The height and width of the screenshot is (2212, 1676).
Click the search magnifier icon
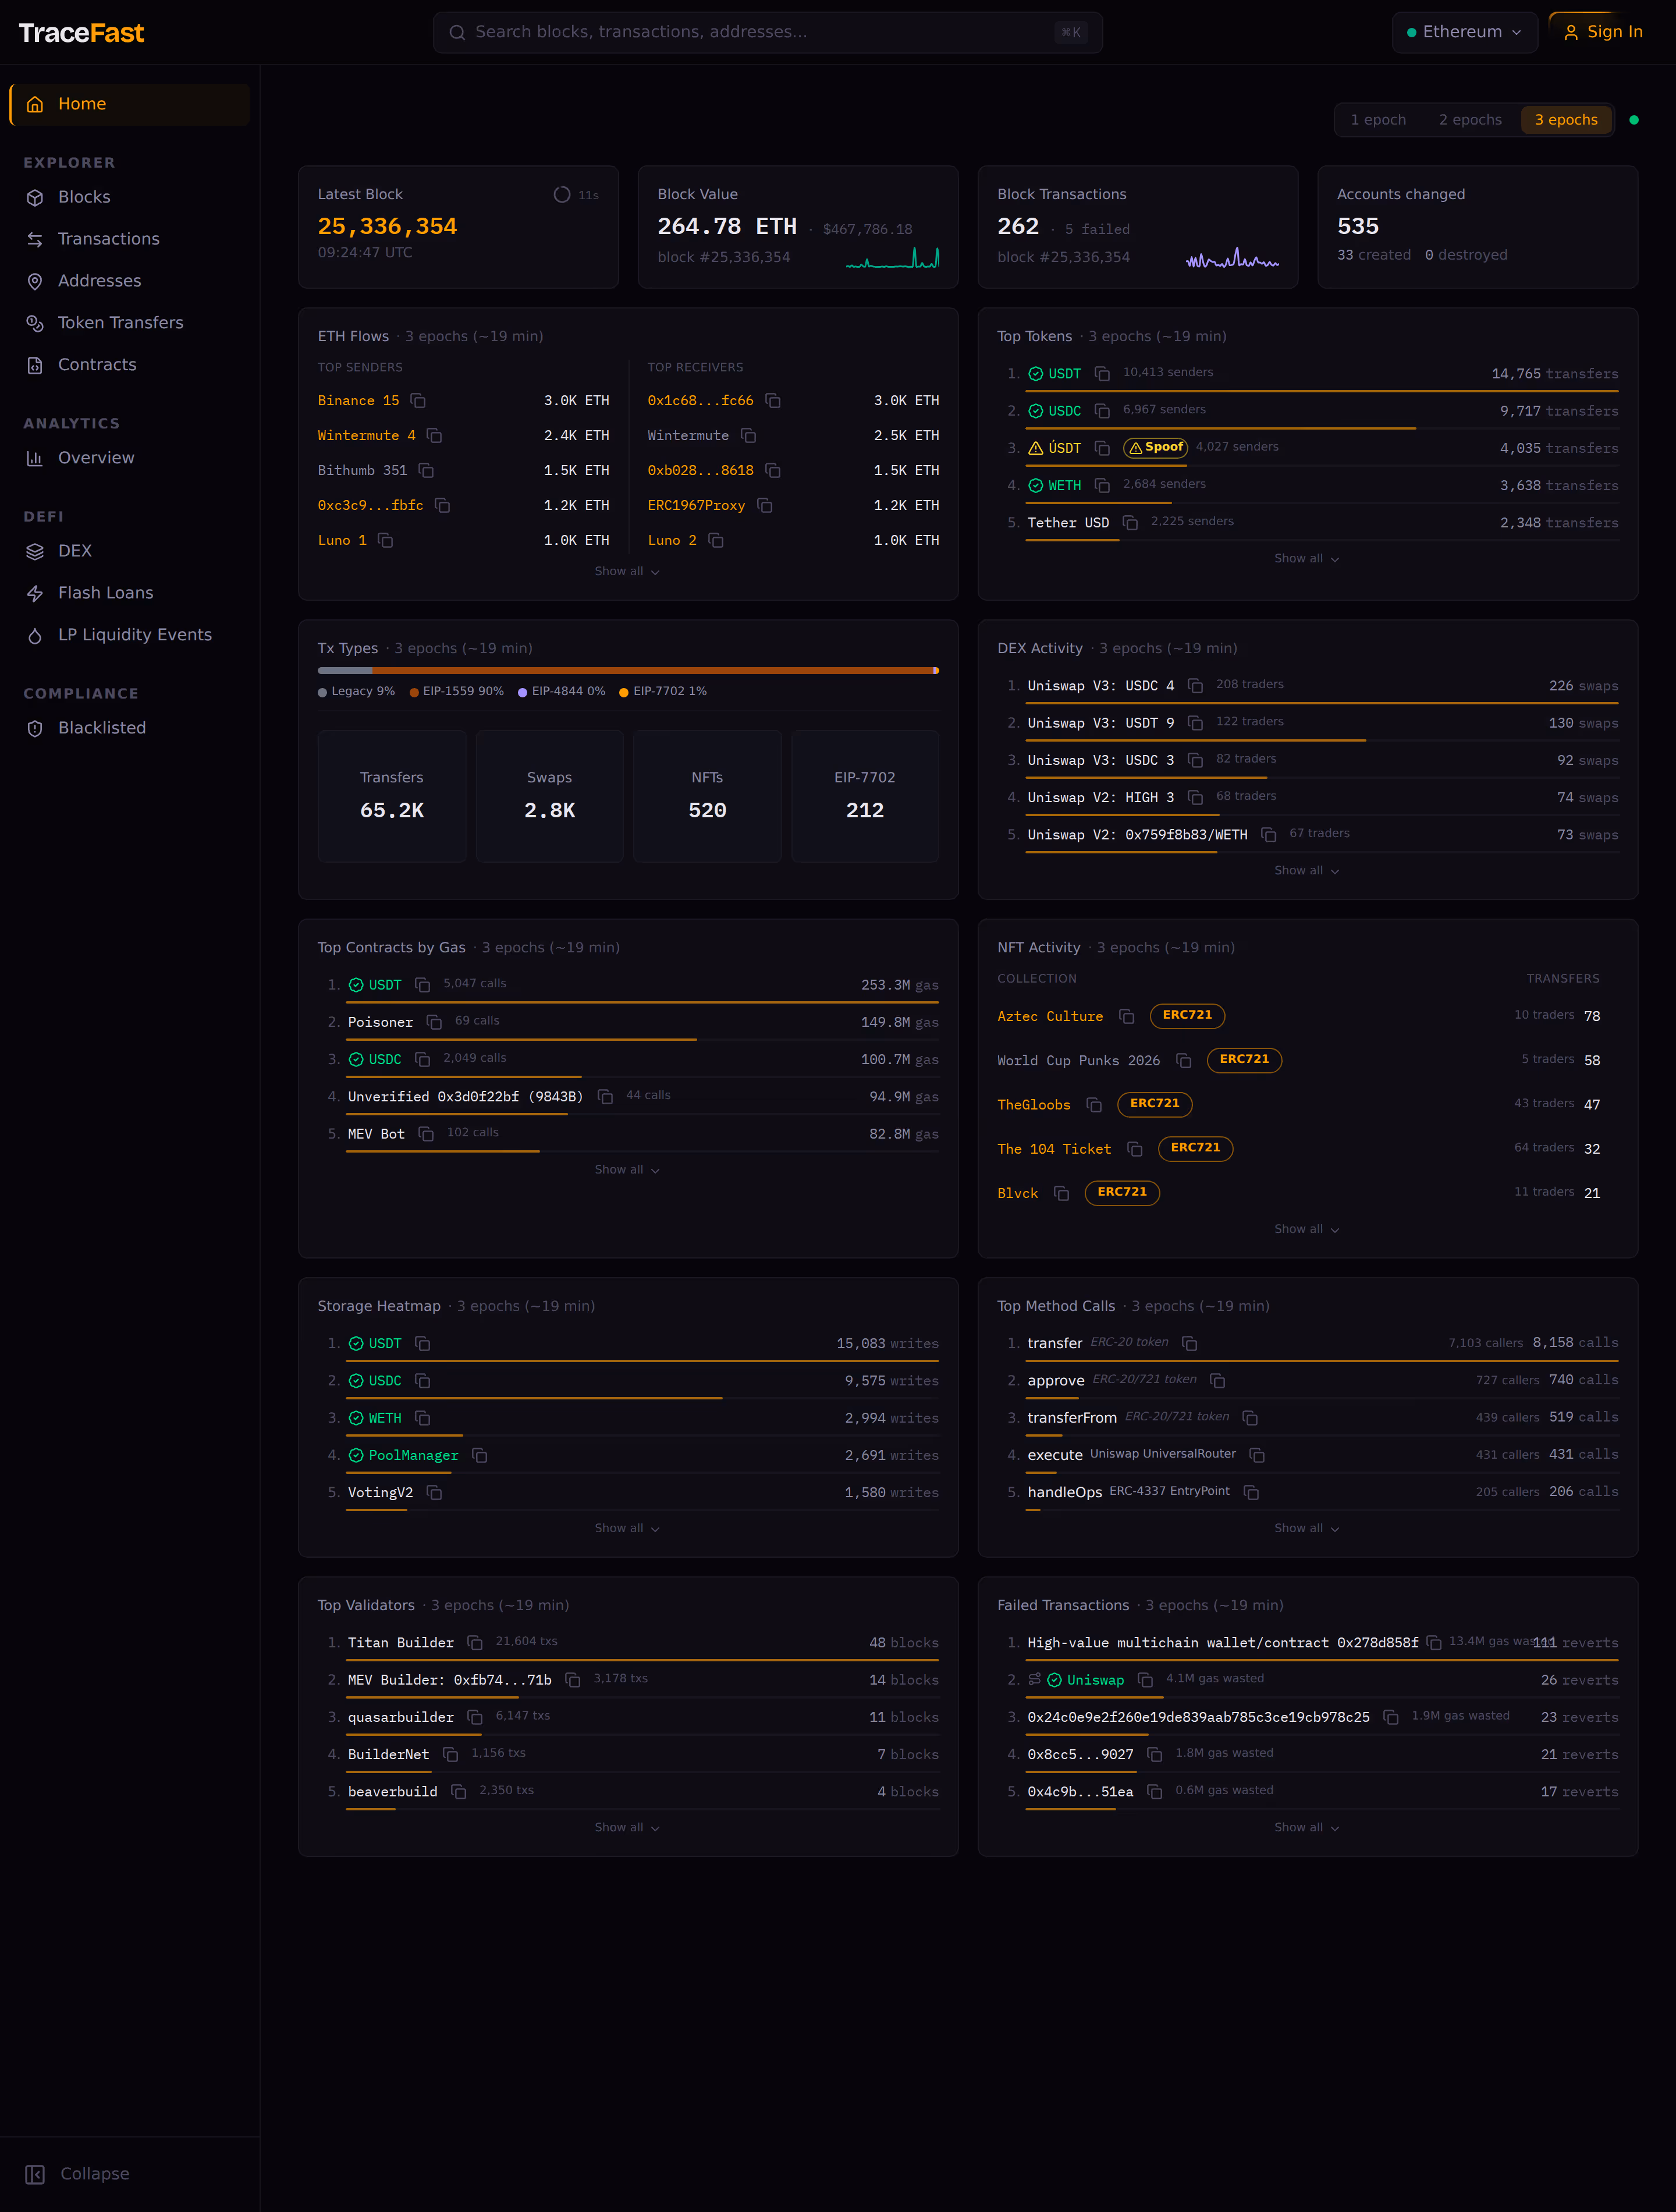click(457, 33)
